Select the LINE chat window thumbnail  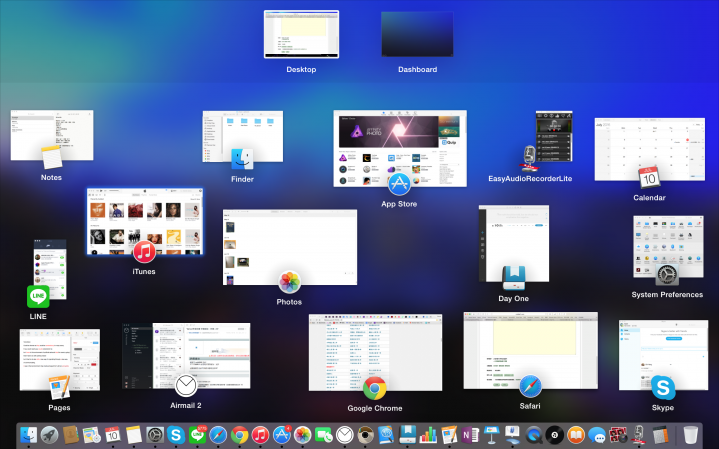coord(50,269)
